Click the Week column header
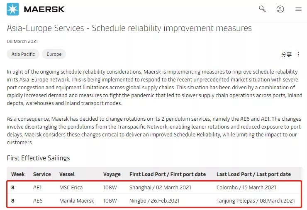307x210 pixels. coord(18,174)
